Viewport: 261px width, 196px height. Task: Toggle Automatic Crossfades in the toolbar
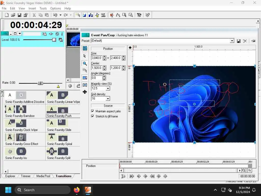point(84,15)
